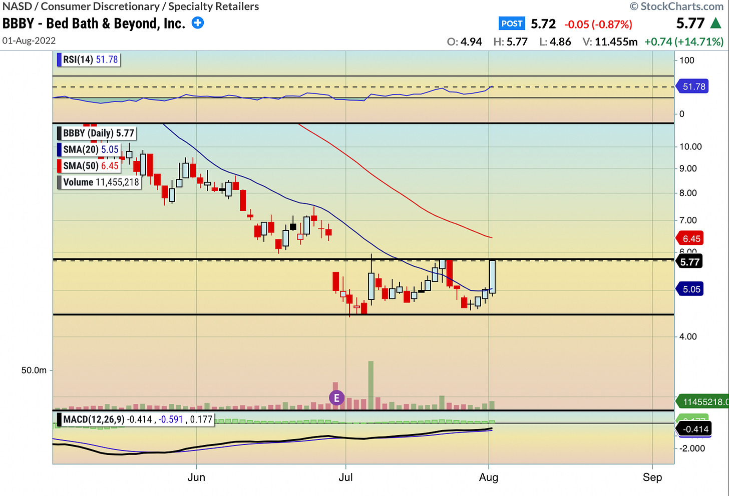The height and width of the screenshot is (496, 729).
Task: Click the green +0.74 (+14.71%) change
Action: coord(684,41)
